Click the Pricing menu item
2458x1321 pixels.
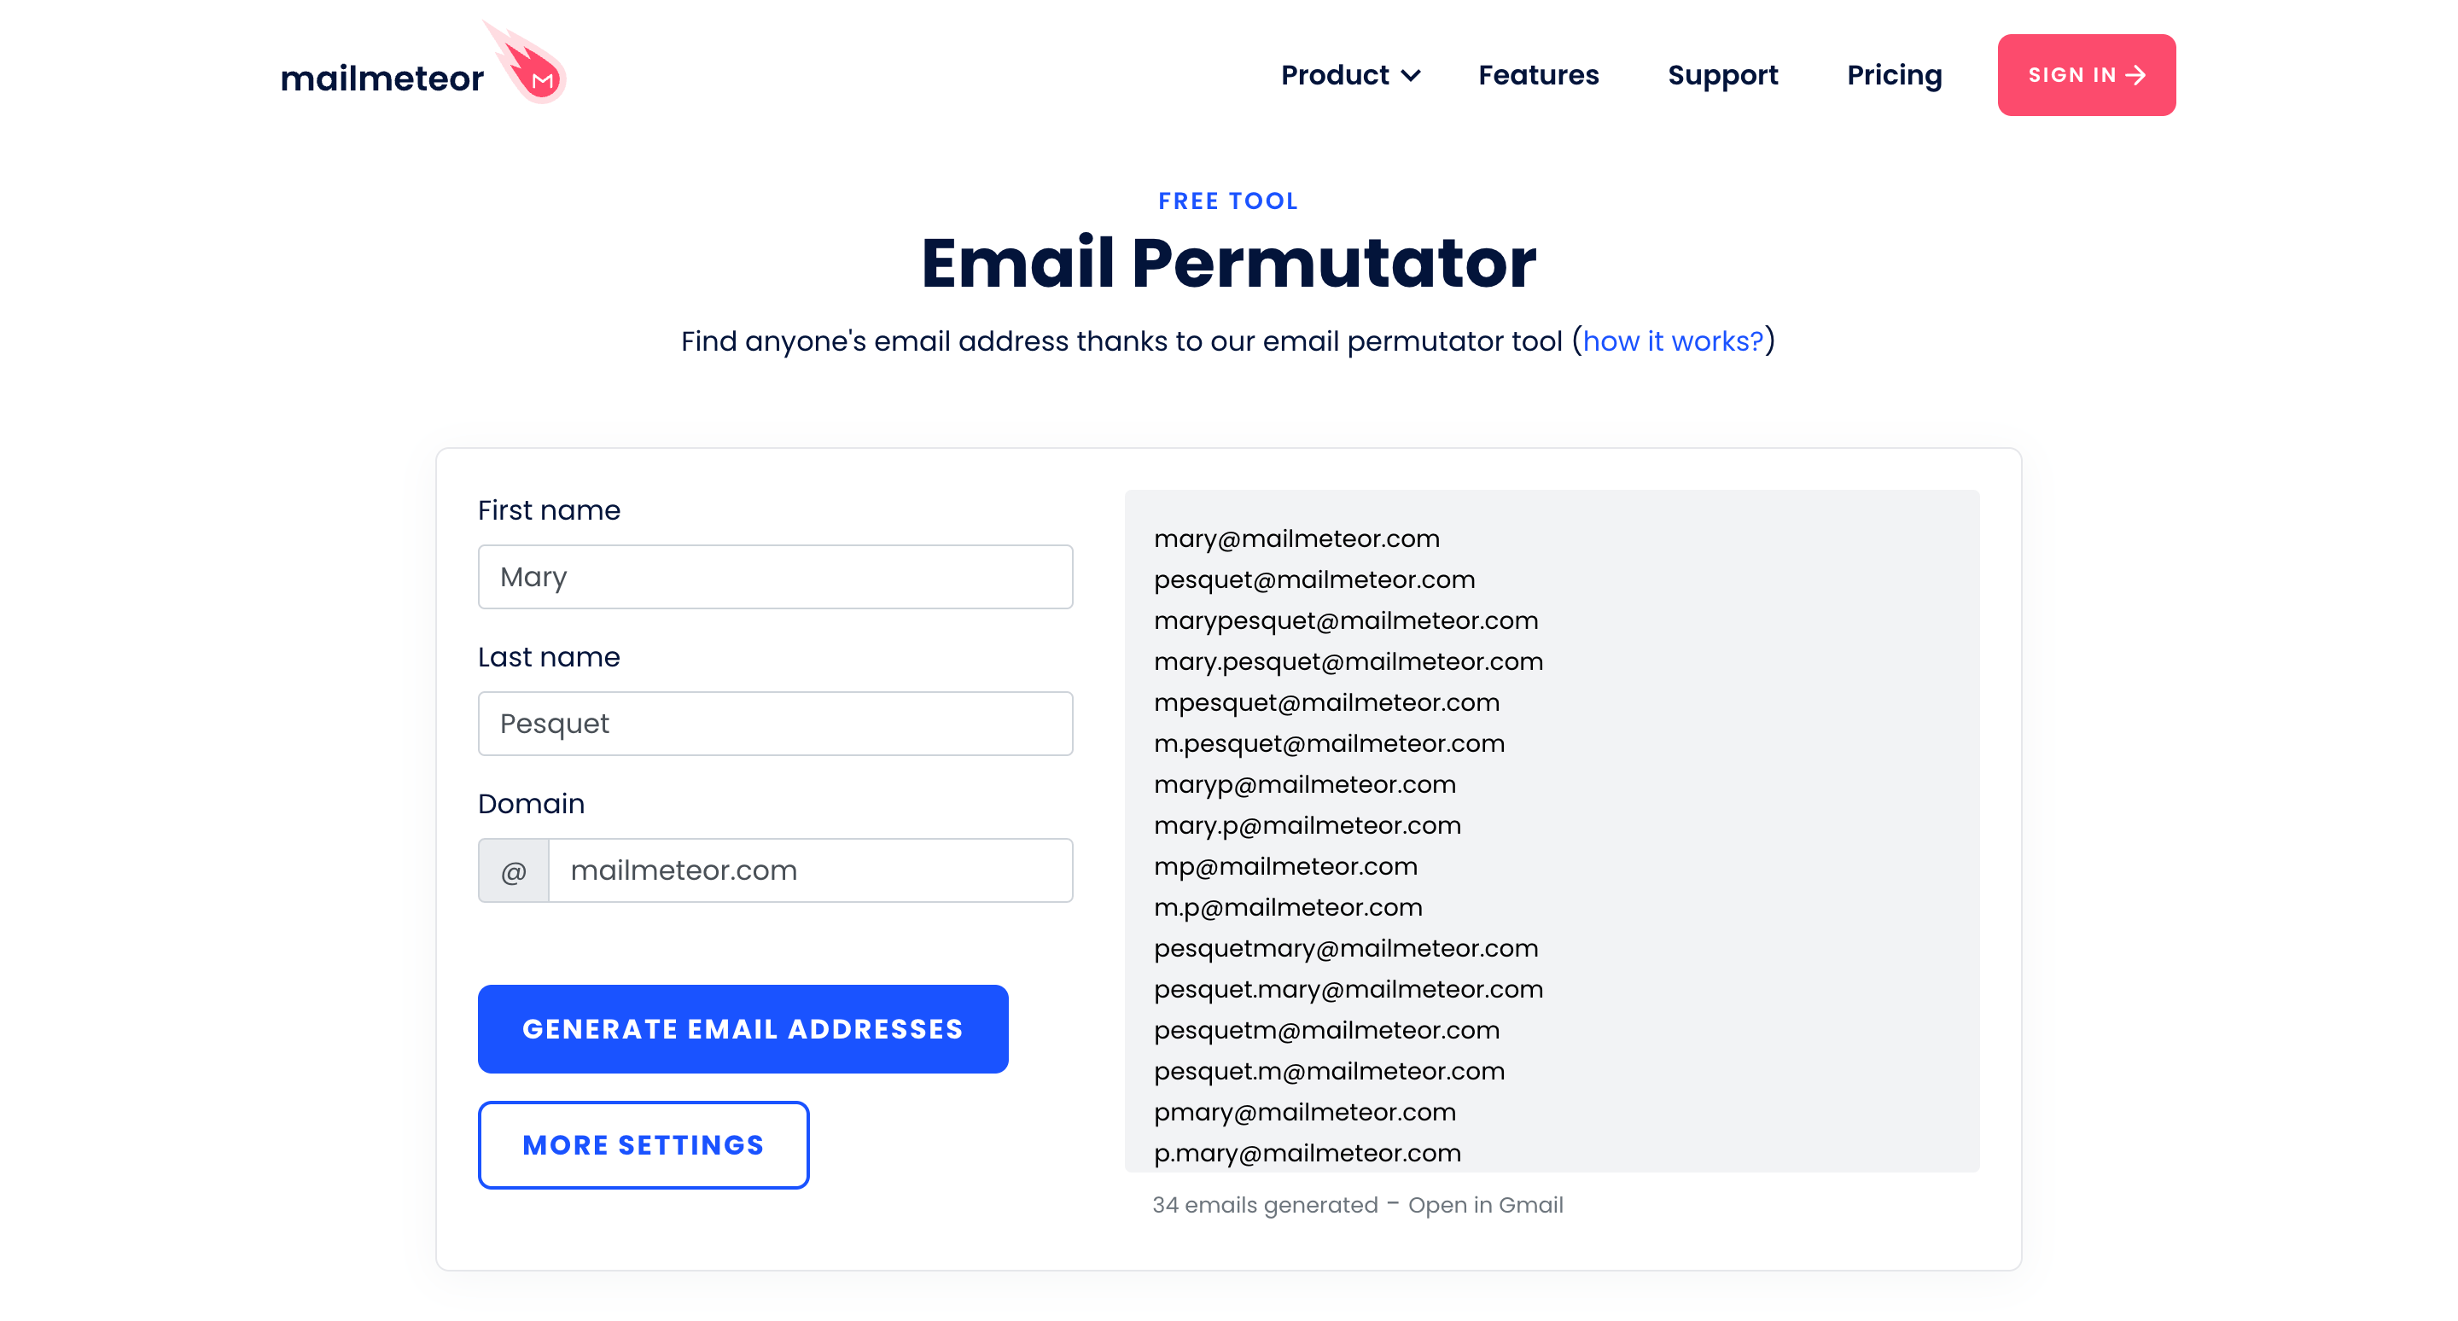pyautogui.click(x=1894, y=75)
